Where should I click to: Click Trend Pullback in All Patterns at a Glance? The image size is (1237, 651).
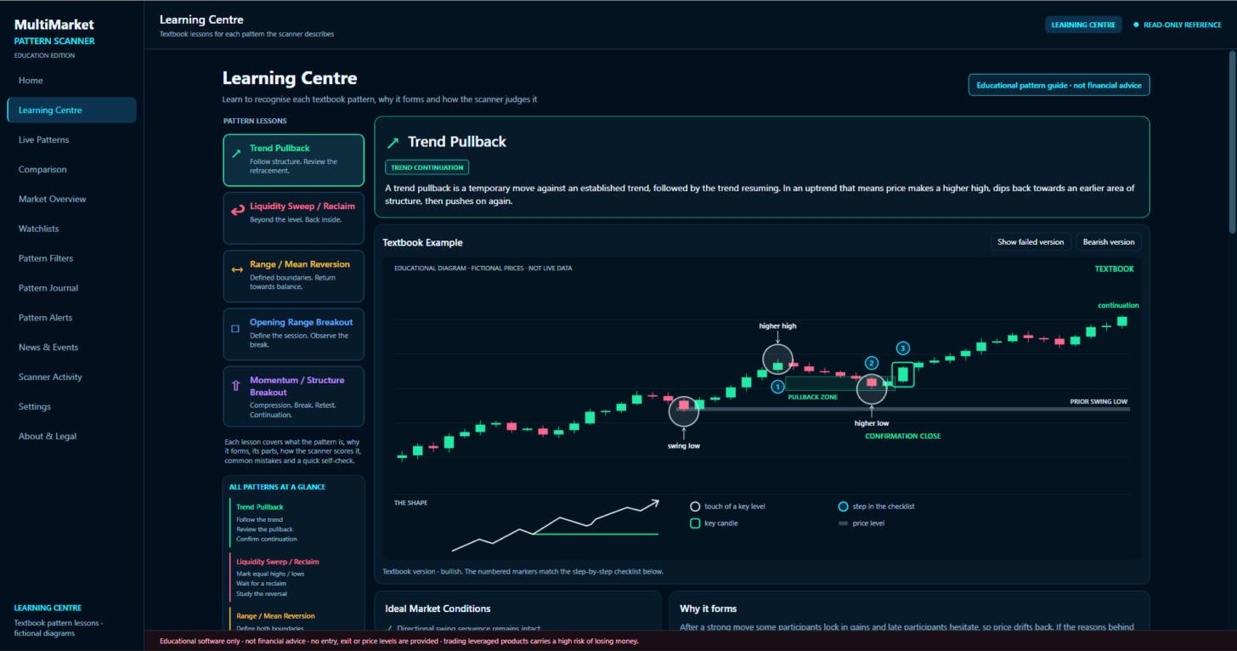260,507
